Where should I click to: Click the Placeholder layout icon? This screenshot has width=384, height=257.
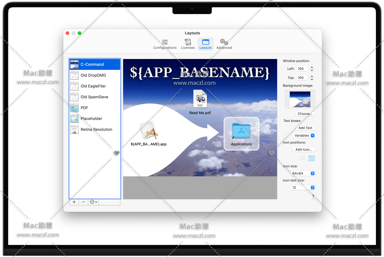[74, 119]
